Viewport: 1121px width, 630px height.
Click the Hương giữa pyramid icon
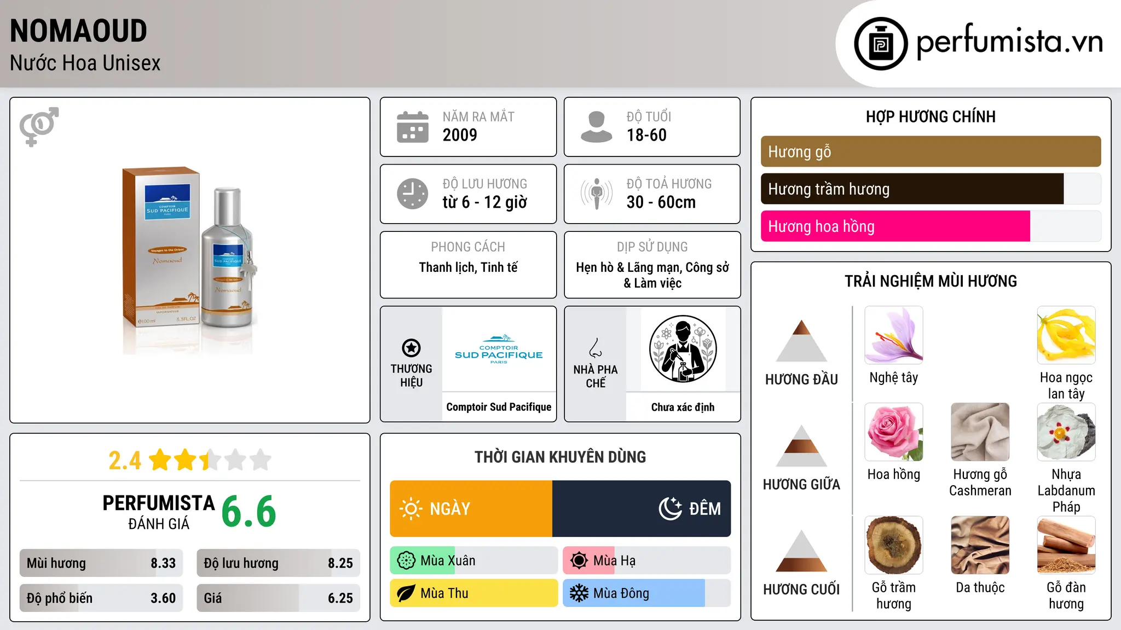(801, 446)
